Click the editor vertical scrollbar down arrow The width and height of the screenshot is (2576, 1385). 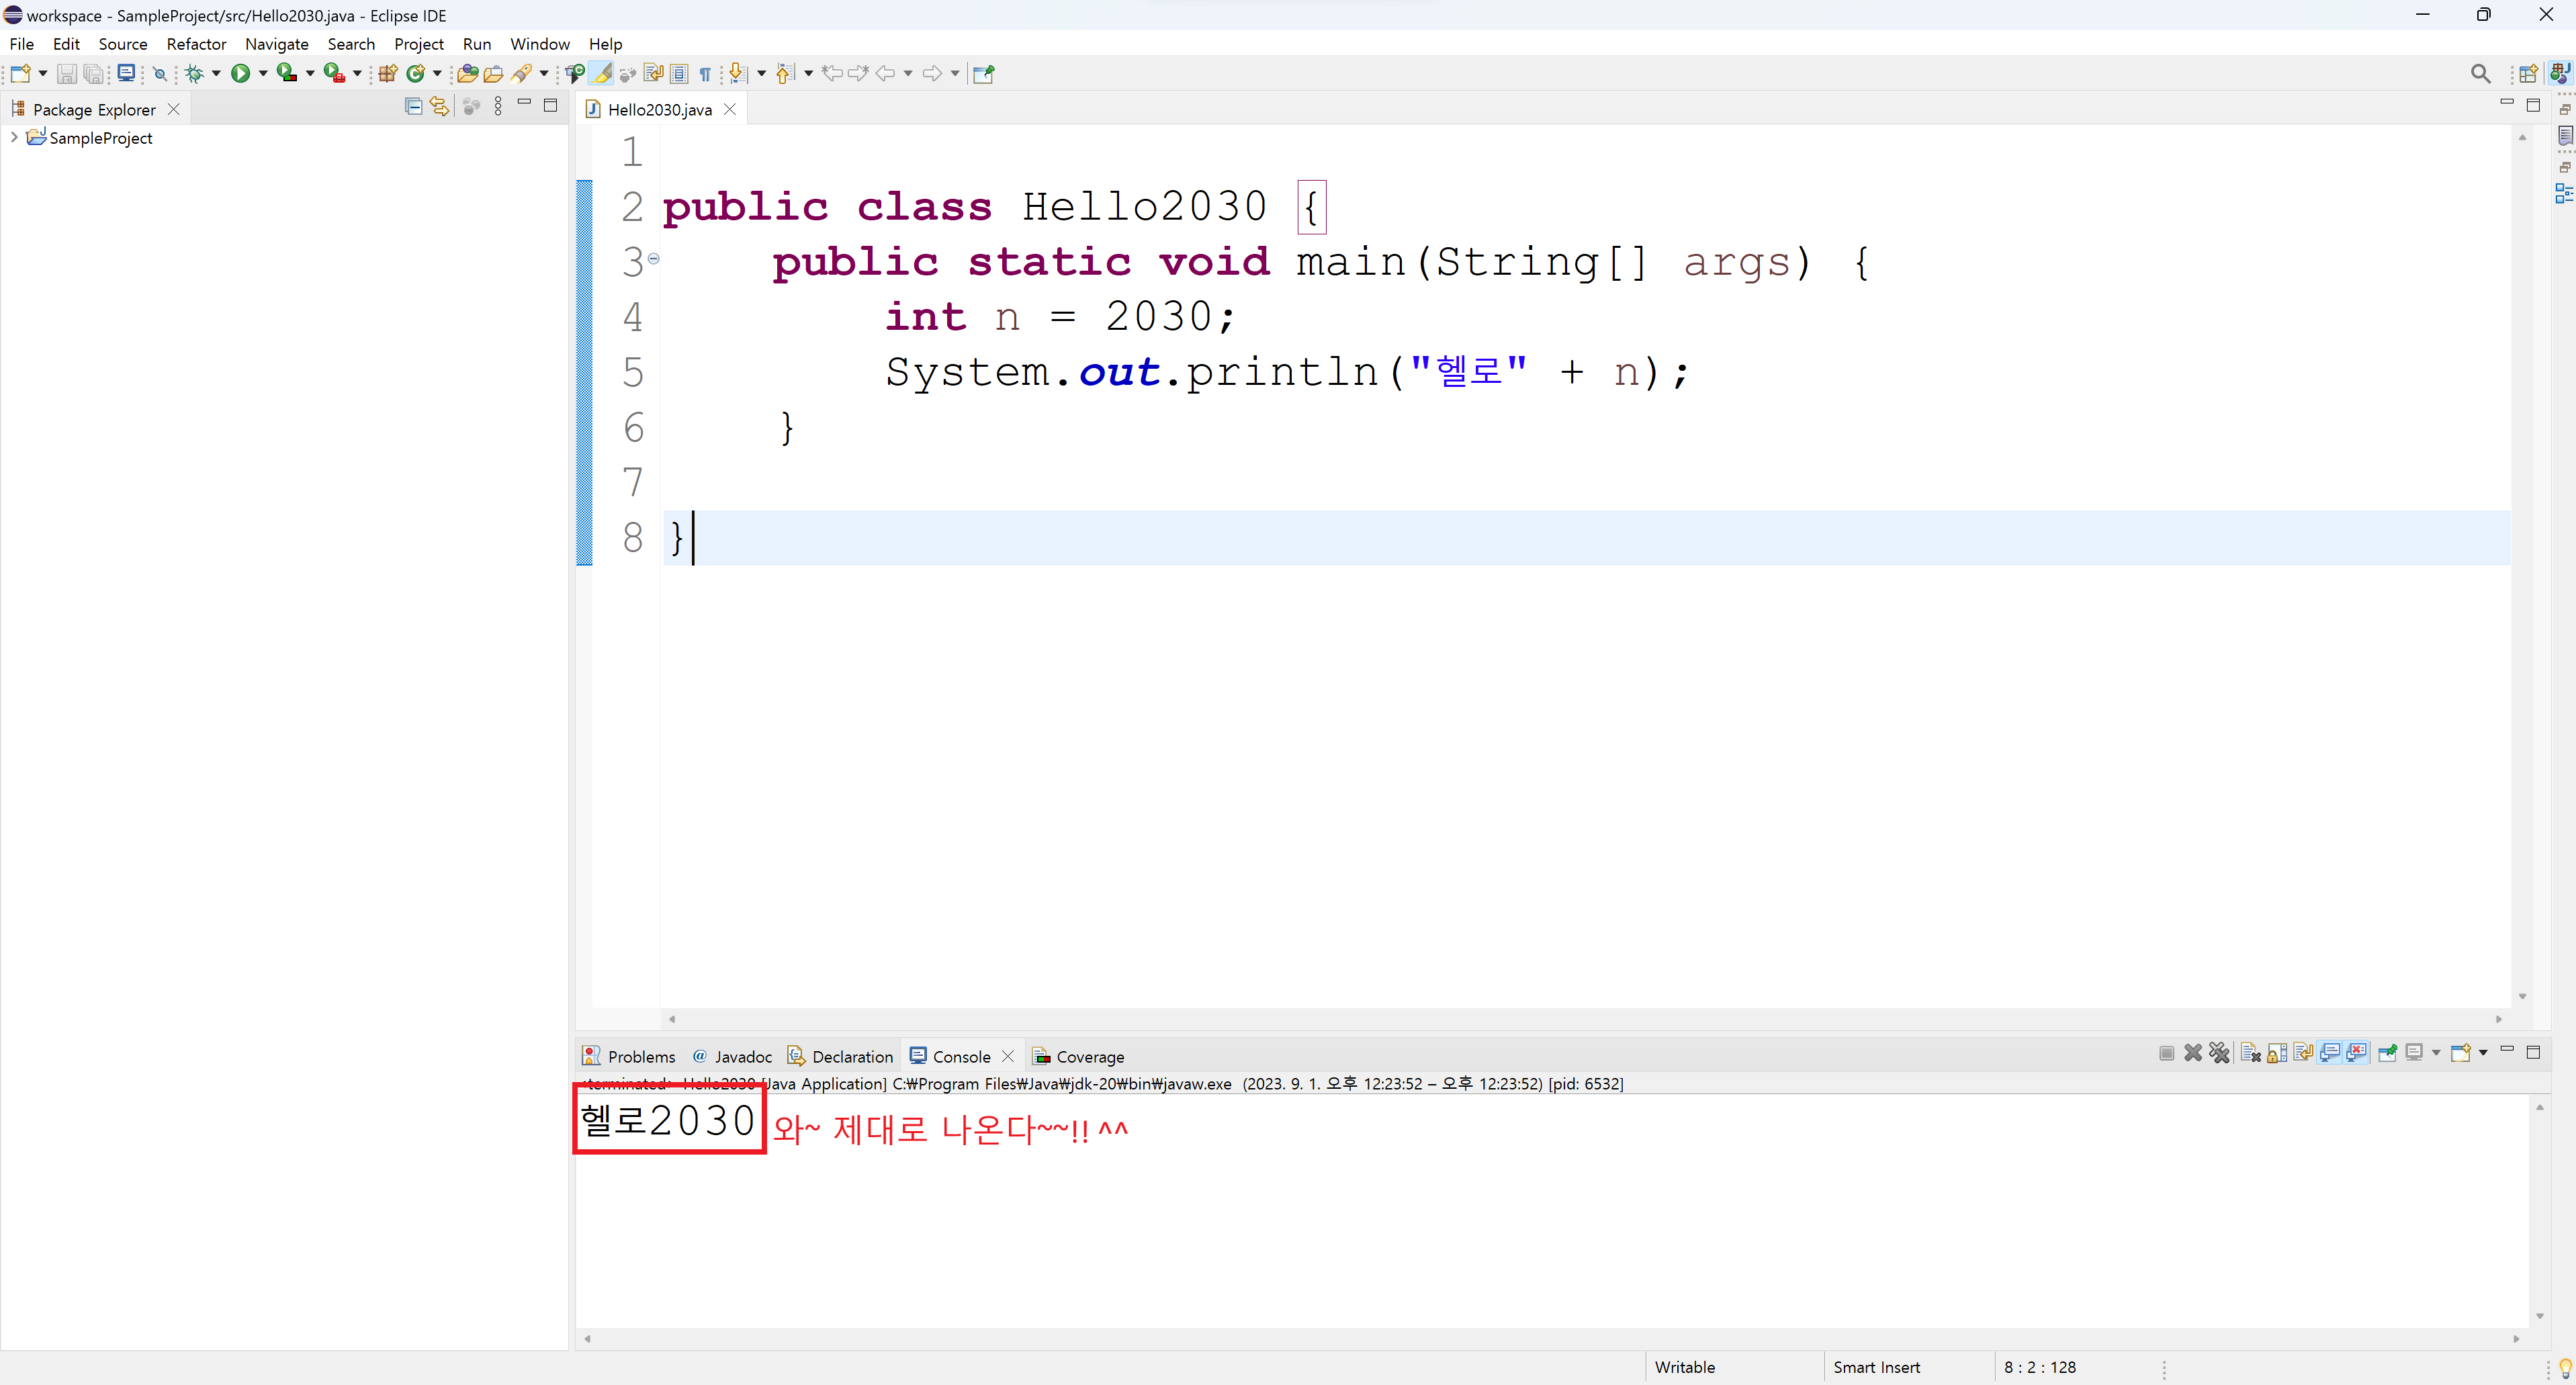2522,996
